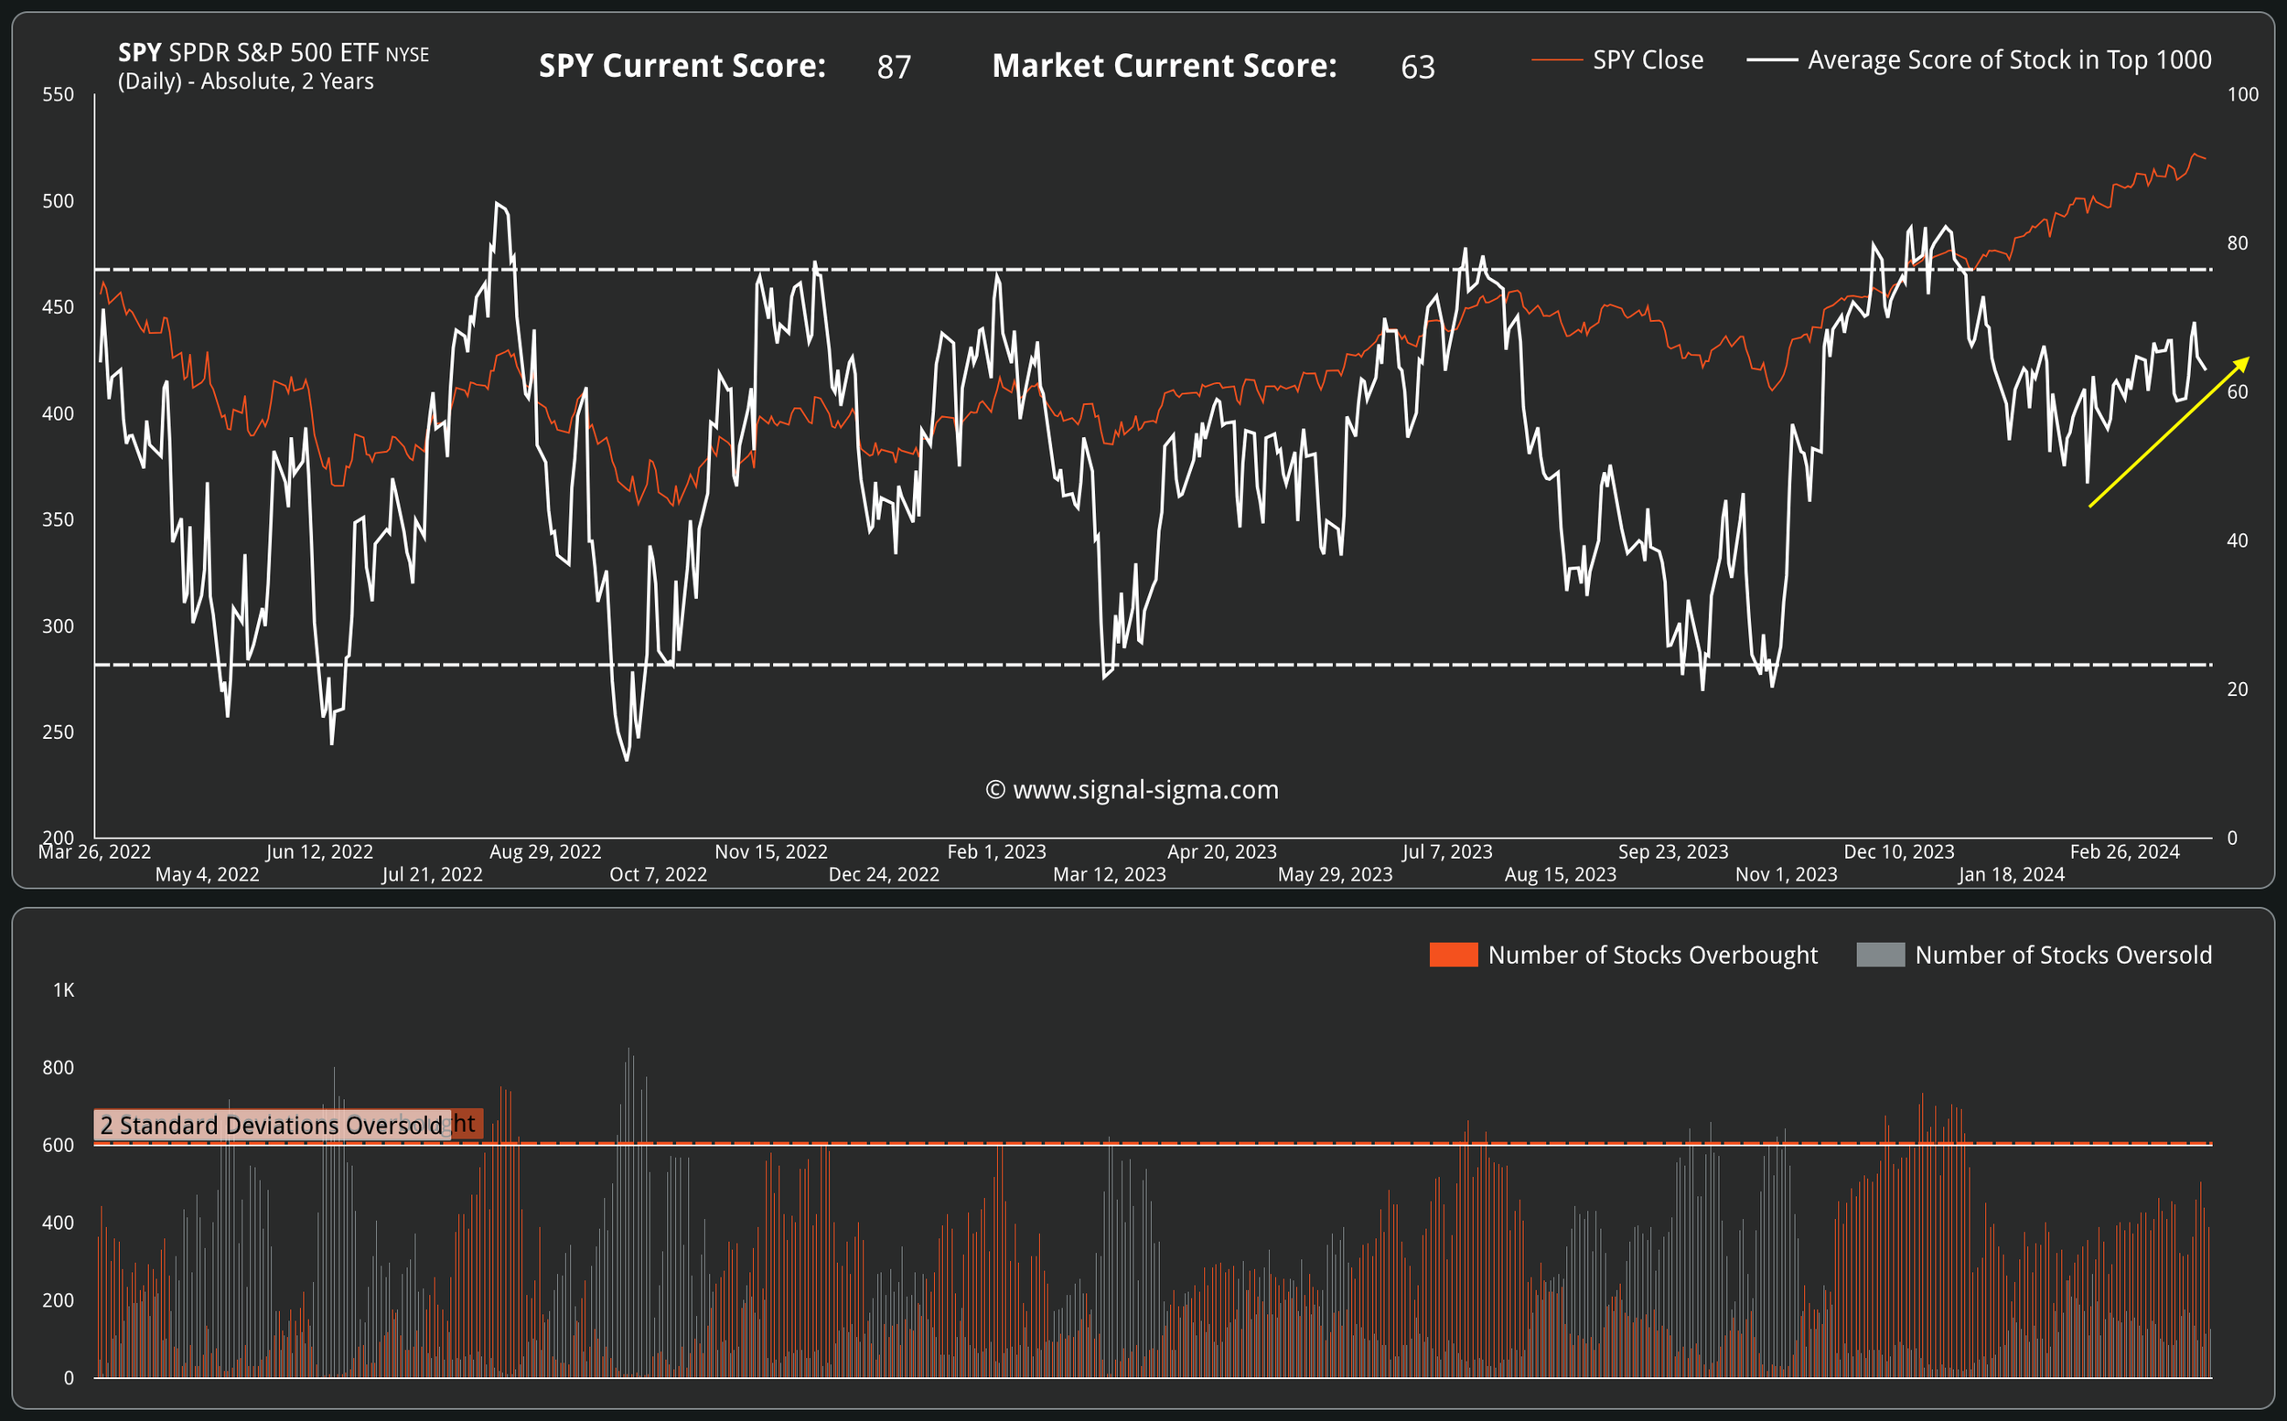The image size is (2287, 1421).
Task: Click the Market Current Score label
Action: coord(1165,66)
